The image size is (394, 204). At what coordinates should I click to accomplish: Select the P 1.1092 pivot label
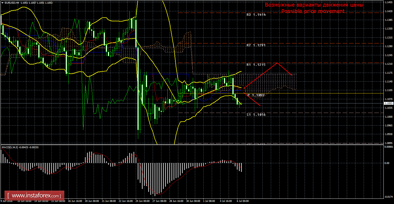[256, 95]
